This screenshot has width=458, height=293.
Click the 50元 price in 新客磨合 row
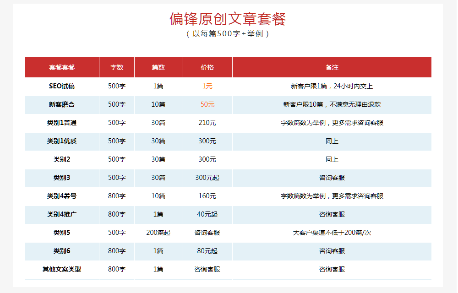pos(207,104)
